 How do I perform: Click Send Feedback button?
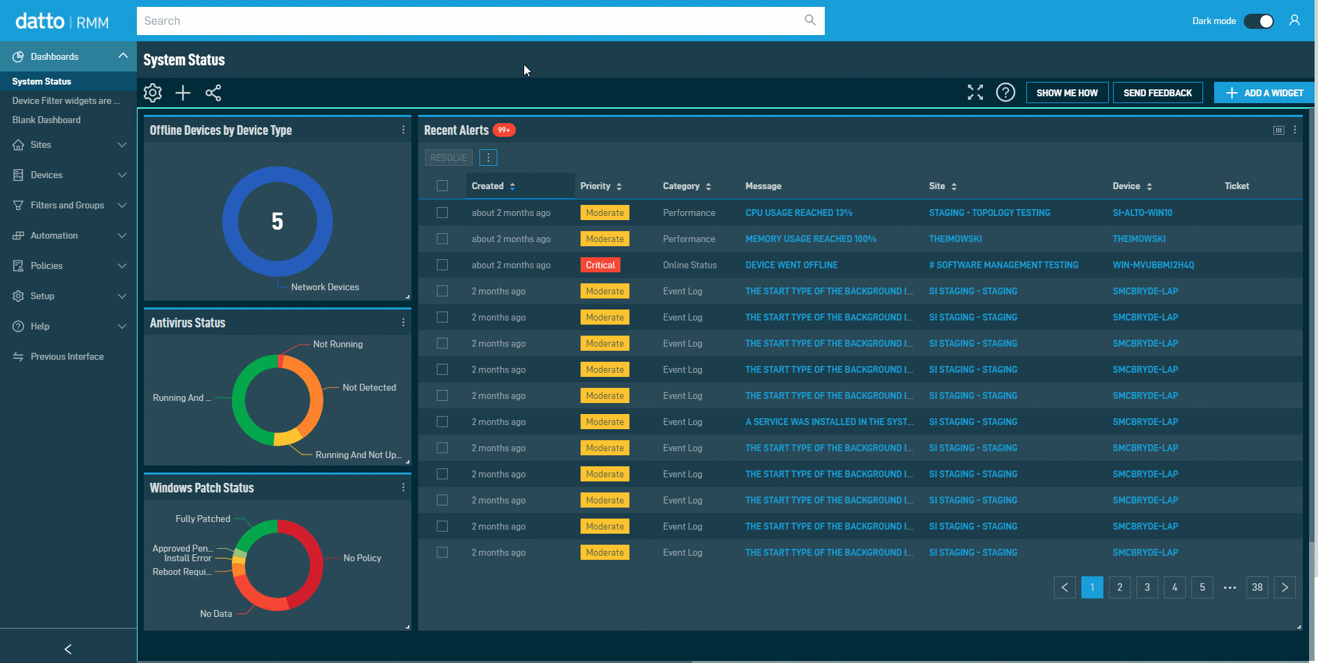tap(1158, 93)
